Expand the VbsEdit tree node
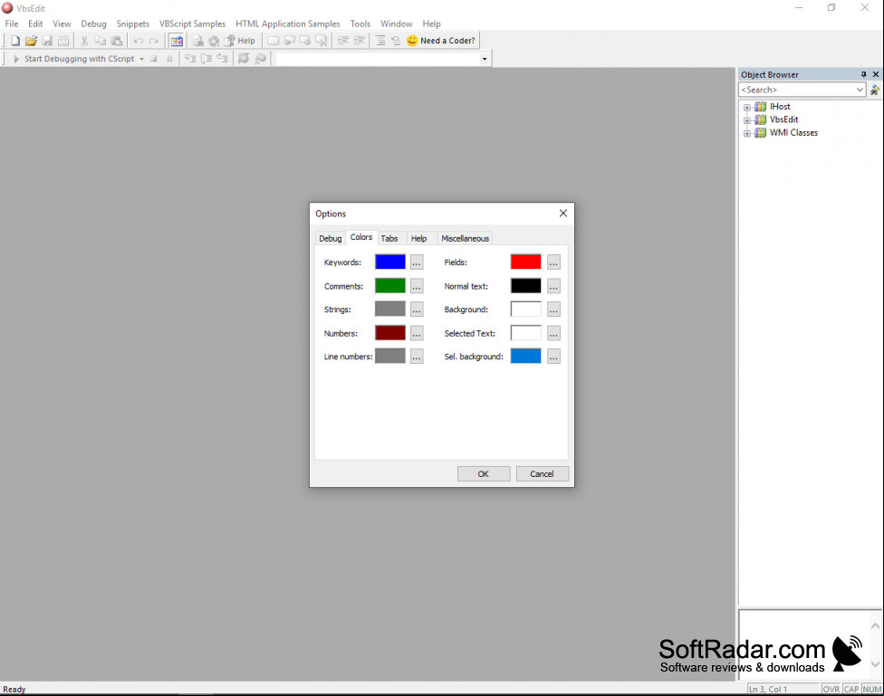884x696 pixels. coord(747,120)
